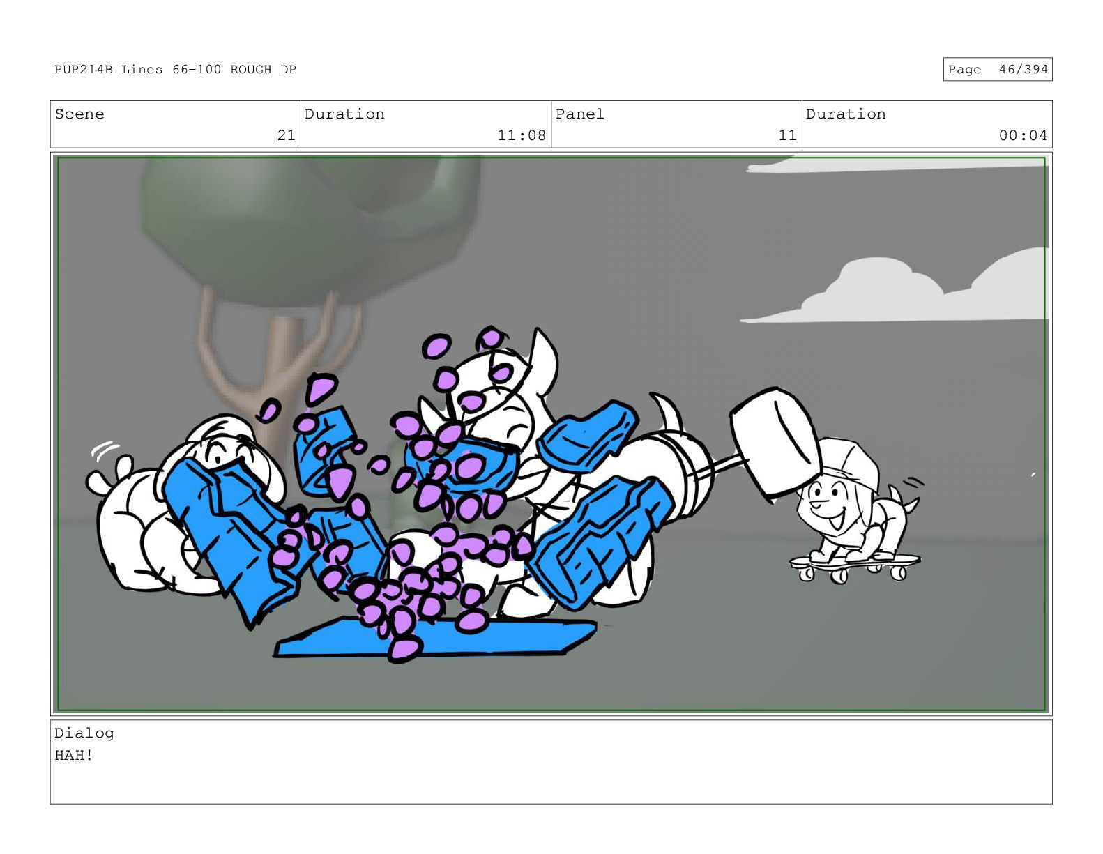Click the 'Scene' label in the header table
This screenshot has height=854, width=1103.
[x=79, y=114]
